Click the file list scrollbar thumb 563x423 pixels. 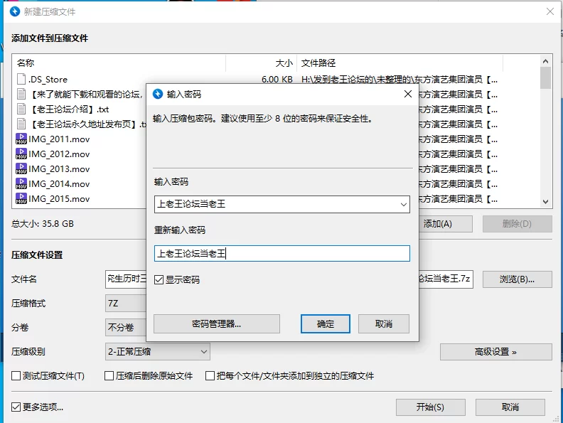tap(545, 77)
